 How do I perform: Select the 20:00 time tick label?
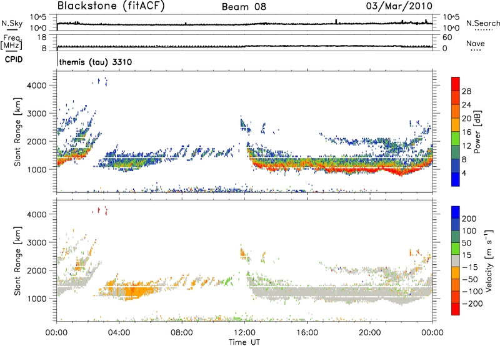[370, 333]
